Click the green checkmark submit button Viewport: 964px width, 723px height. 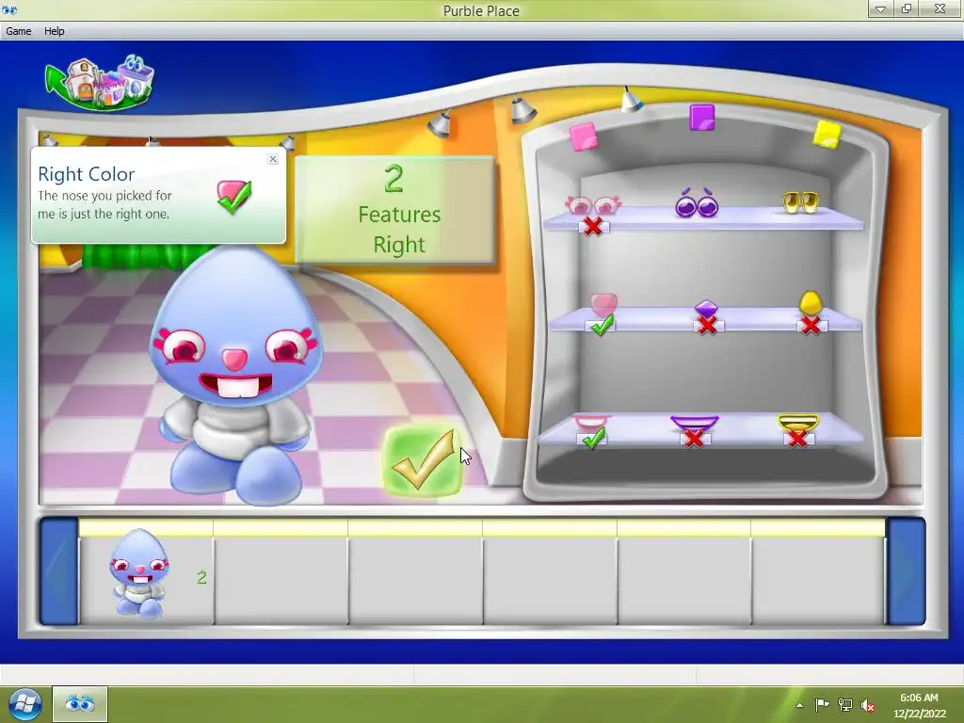click(x=423, y=461)
